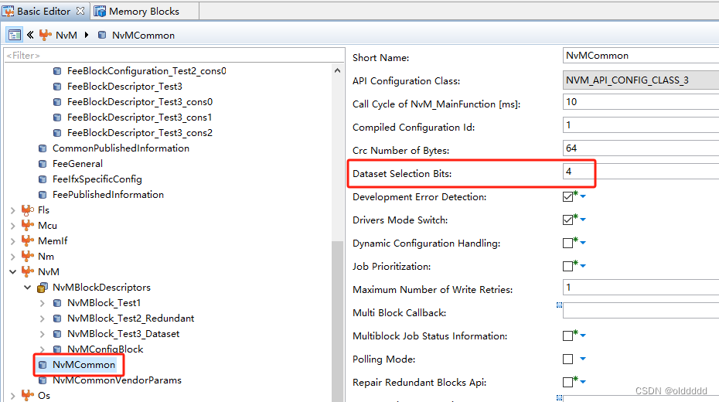Click the Mcu module icon
Image resolution: width=719 pixels, height=402 pixels.
28,226
